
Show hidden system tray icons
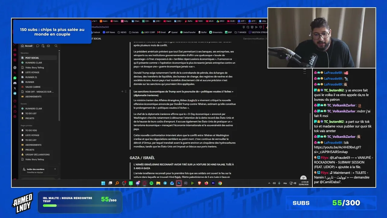click(269, 183)
